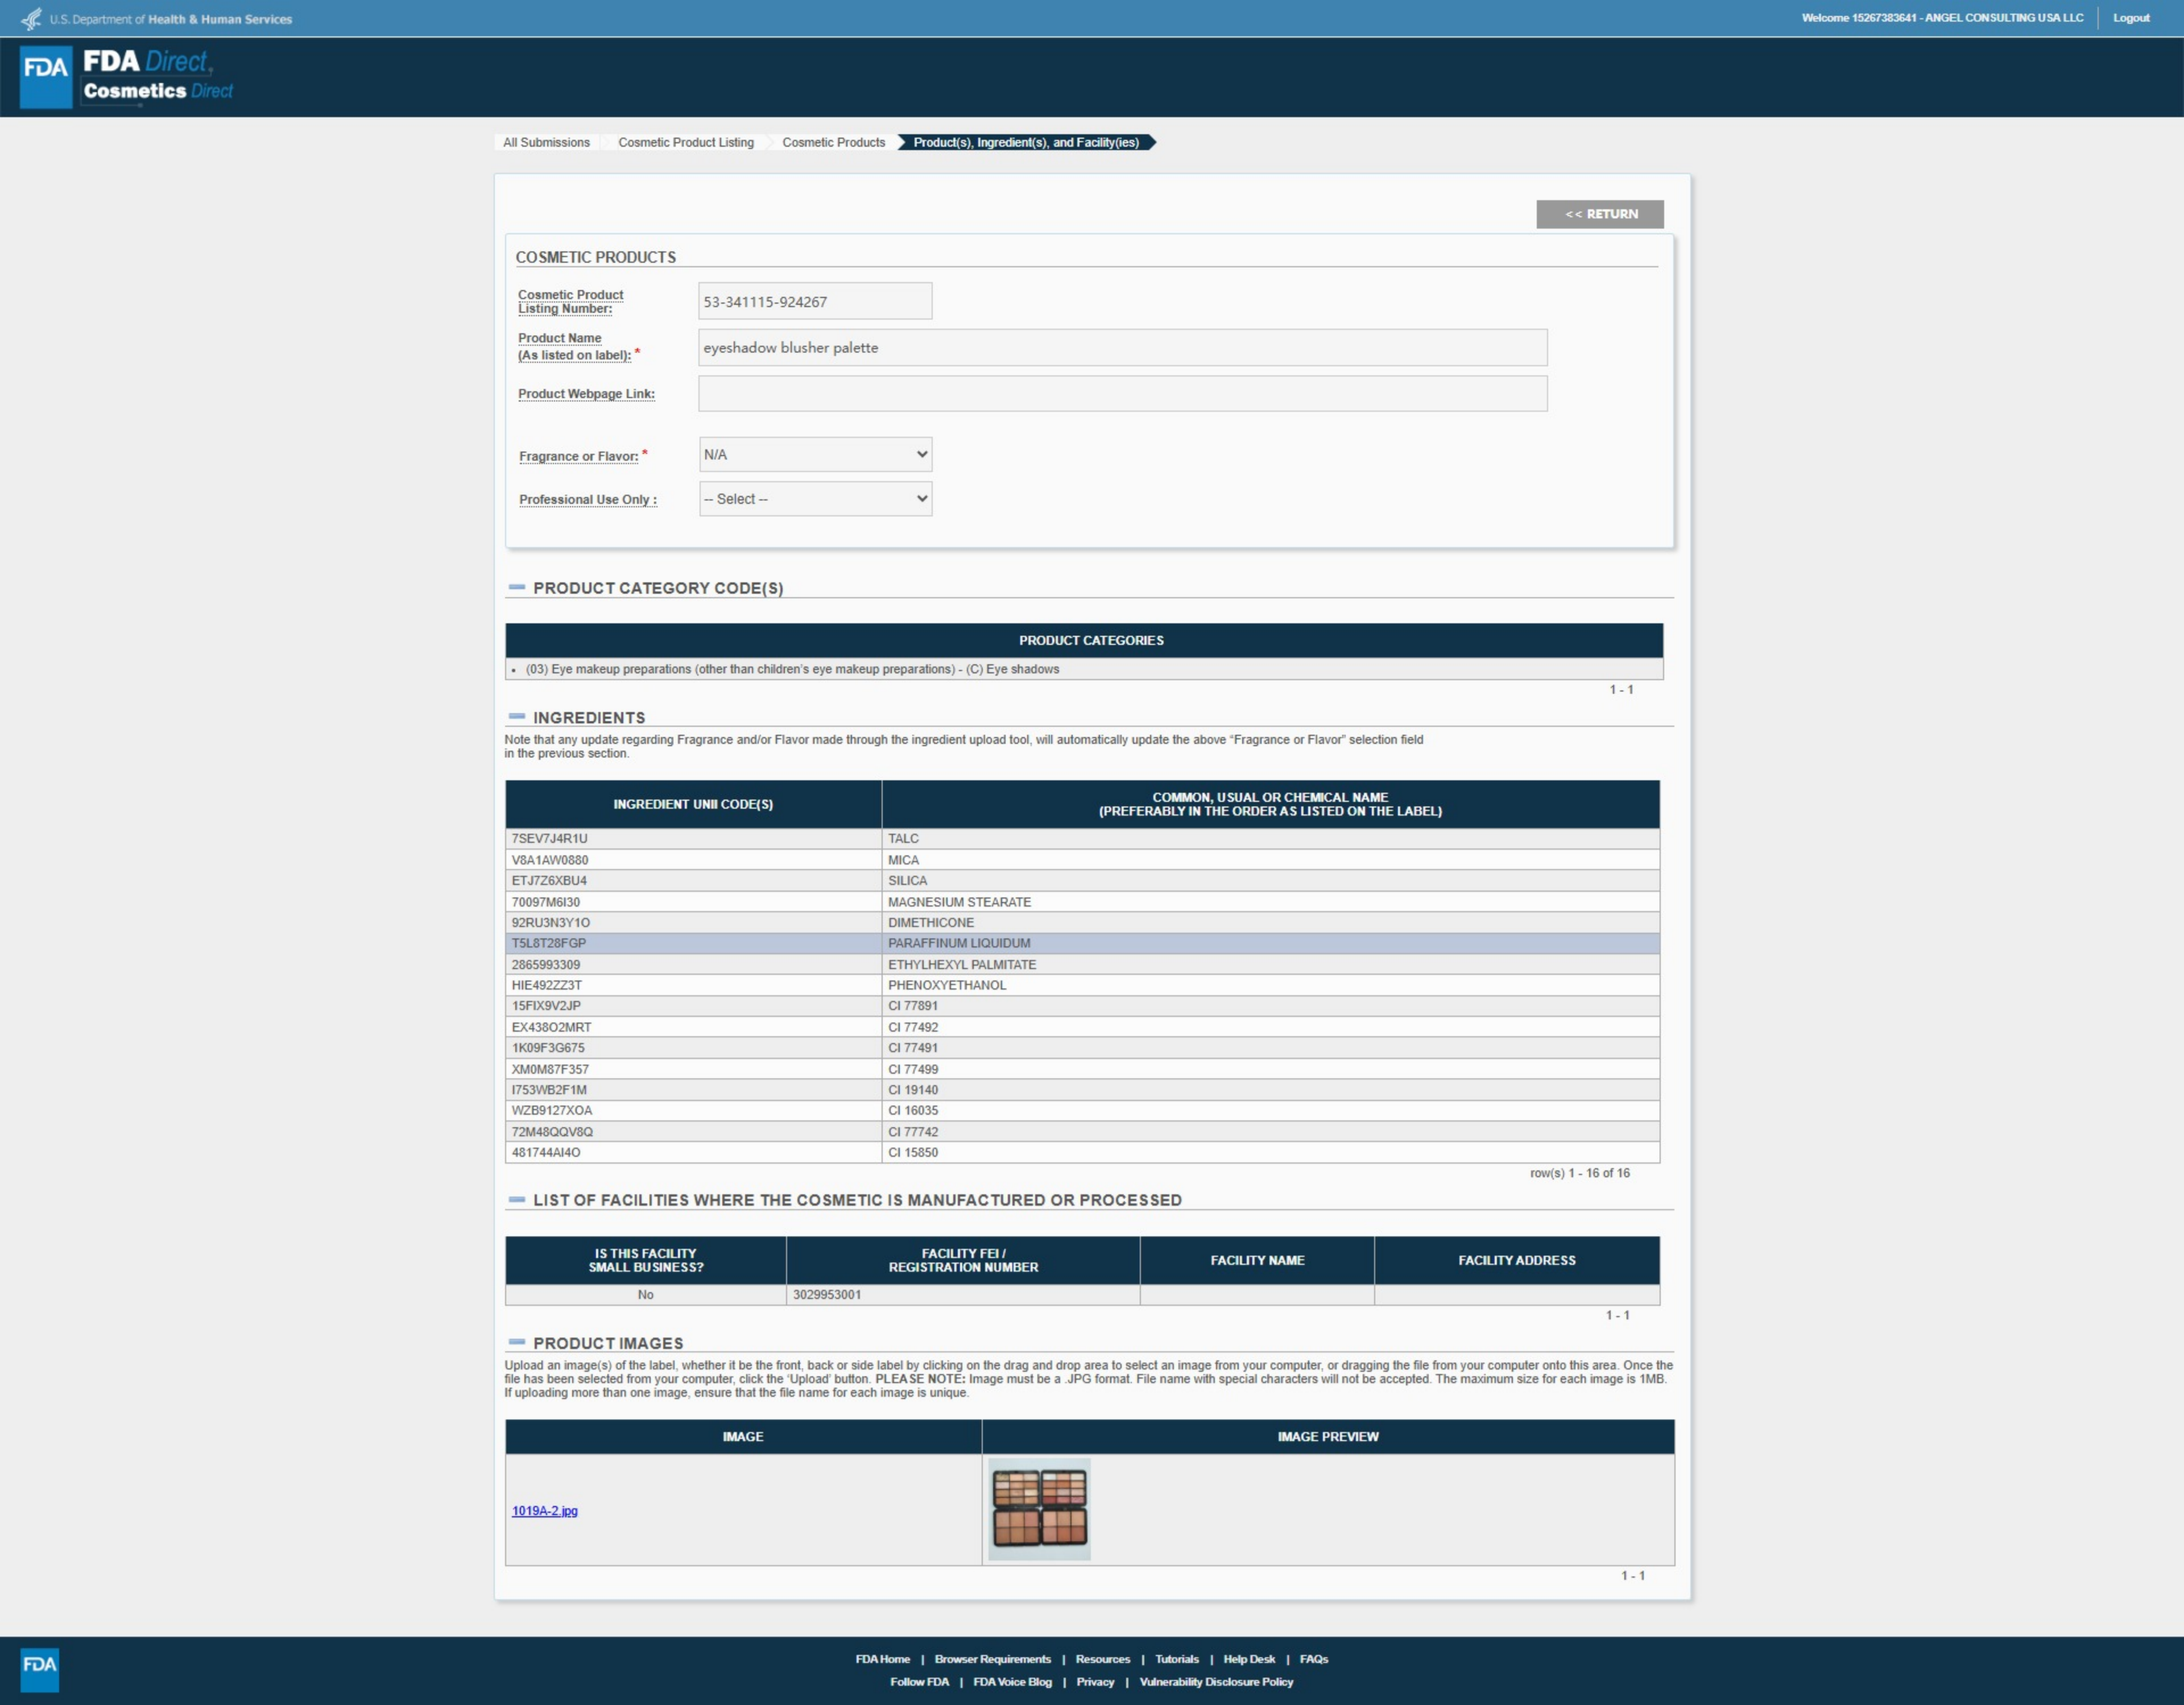The image size is (2184, 1705).
Task: Collapse the Product Images section
Action: pyautogui.click(x=517, y=1342)
